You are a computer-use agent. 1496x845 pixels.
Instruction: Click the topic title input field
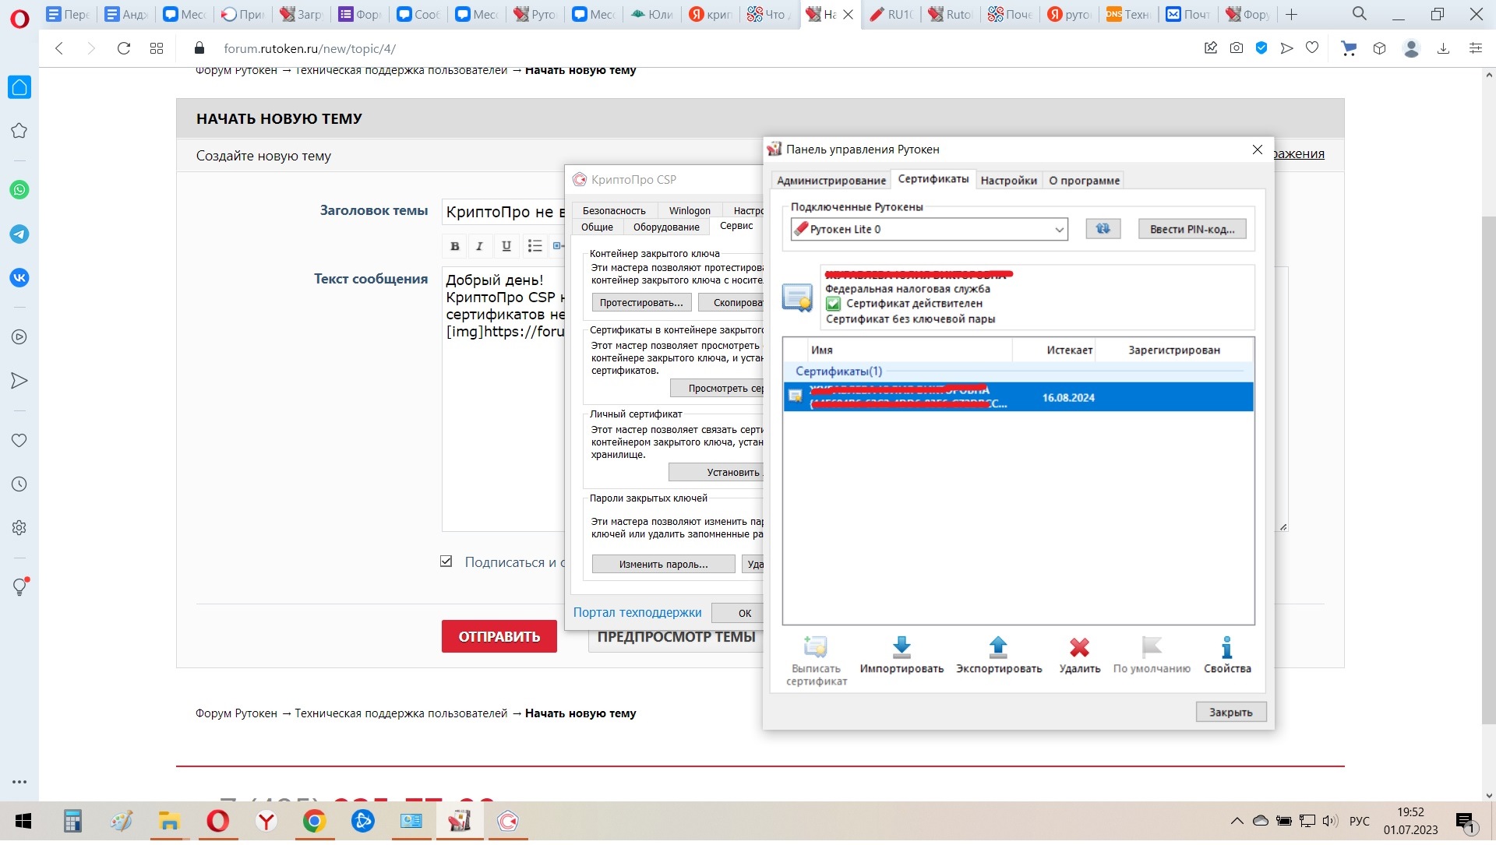pyautogui.click(x=503, y=212)
